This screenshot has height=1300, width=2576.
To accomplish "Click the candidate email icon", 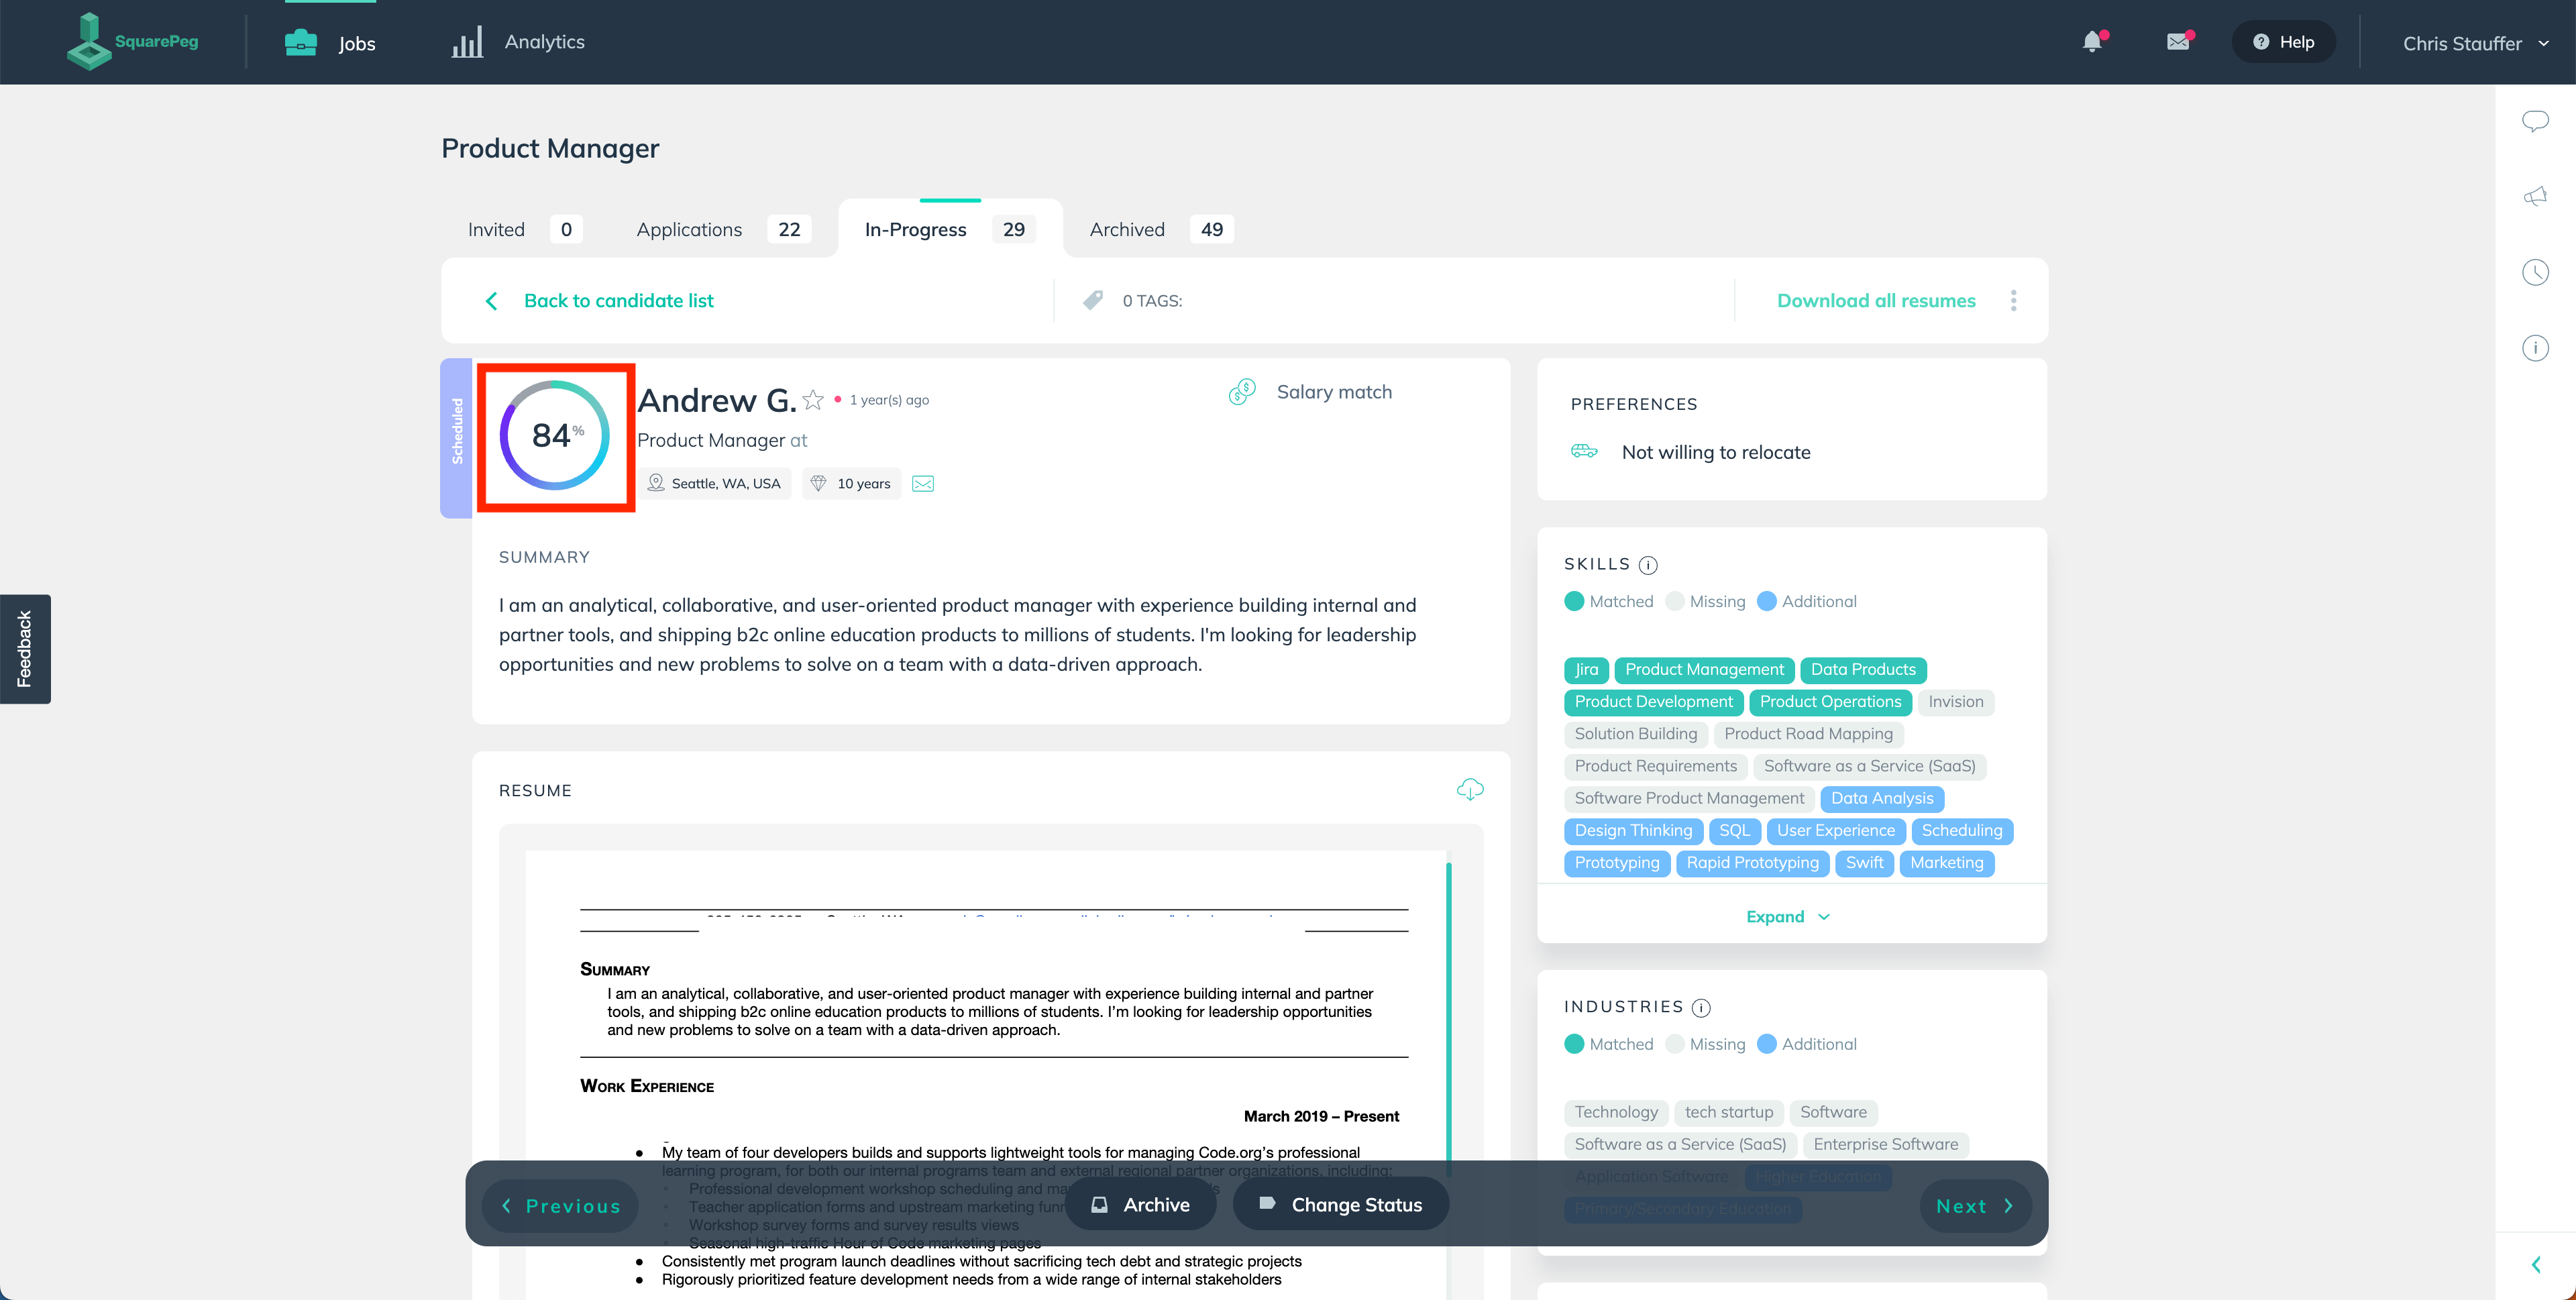I will (x=923, y=482).
